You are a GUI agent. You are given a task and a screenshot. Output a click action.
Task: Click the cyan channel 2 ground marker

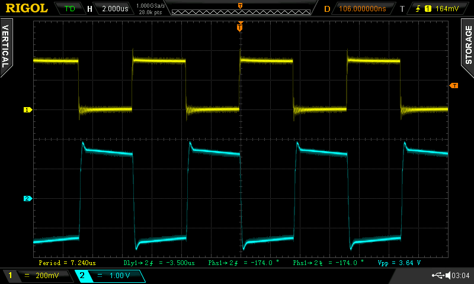(28, 199)
